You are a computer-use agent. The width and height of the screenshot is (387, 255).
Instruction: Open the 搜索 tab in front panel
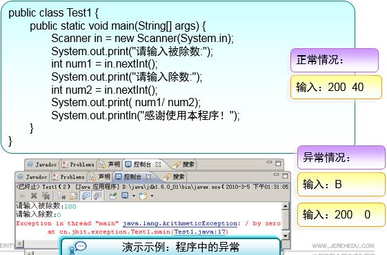click(x=175, y=176)
